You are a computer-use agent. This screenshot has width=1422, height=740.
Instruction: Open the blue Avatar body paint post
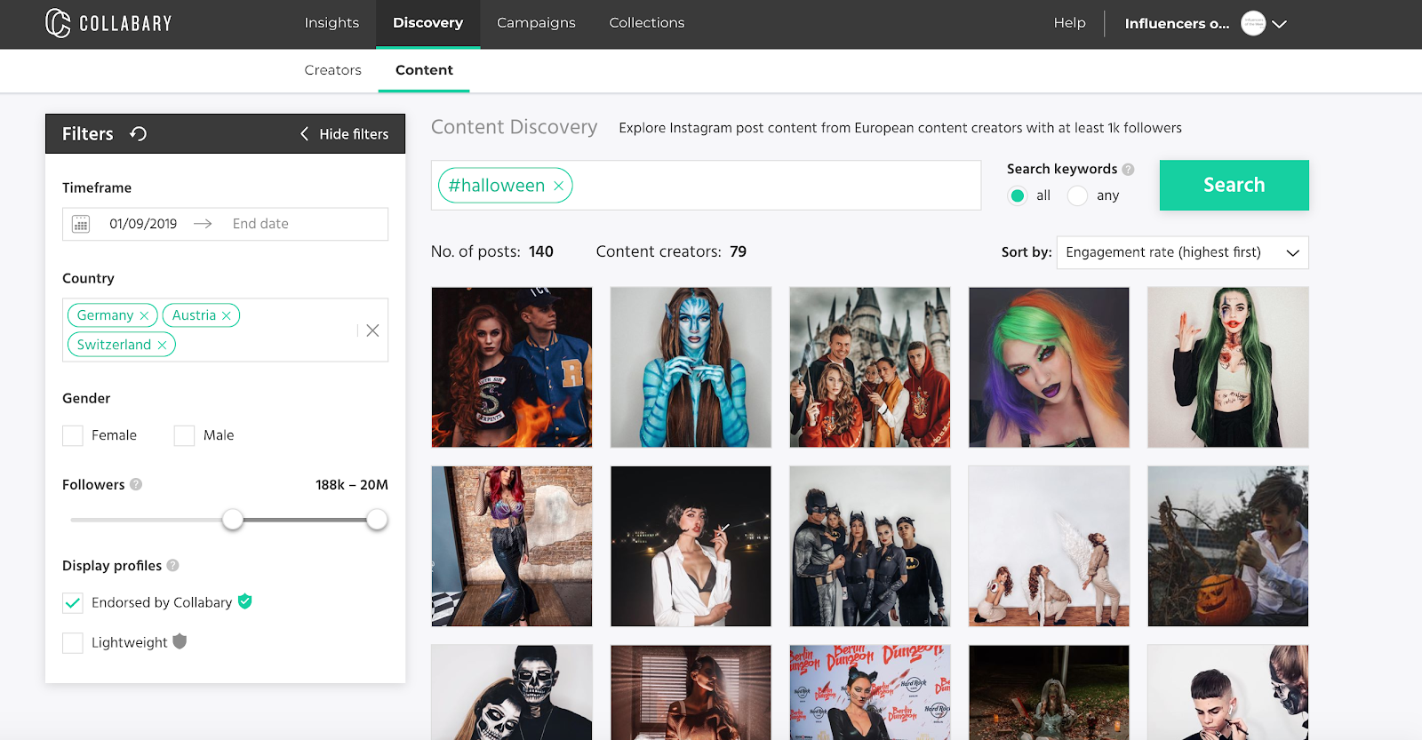click(691, 367)
